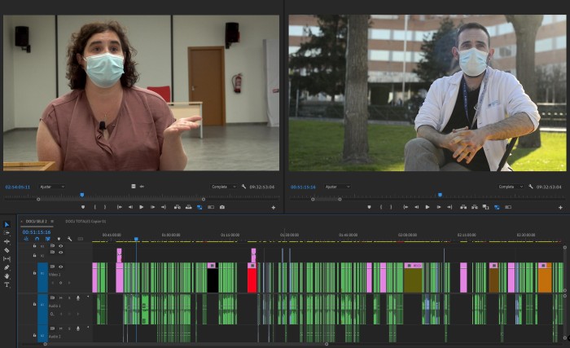Select the DOCU SELE 2 sequence tab
Image resolution: width=570 pixels, height=348 pixels.
[35, 221]
